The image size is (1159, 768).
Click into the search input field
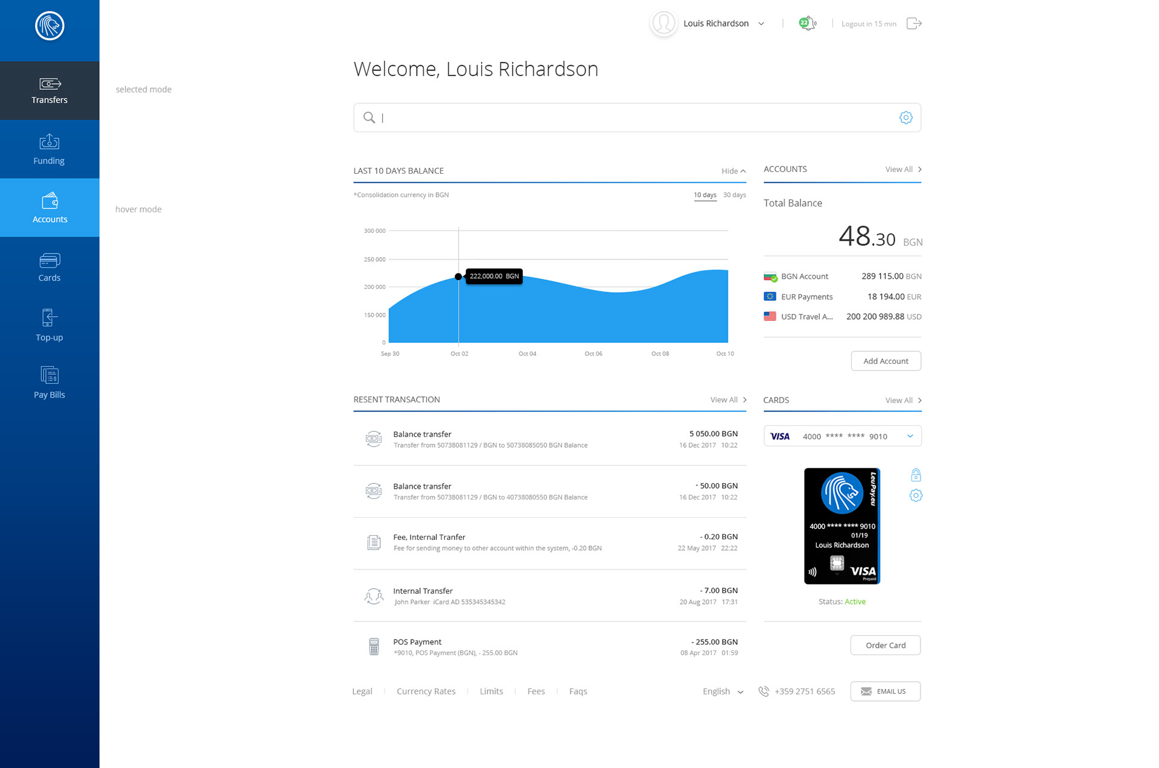634,118
